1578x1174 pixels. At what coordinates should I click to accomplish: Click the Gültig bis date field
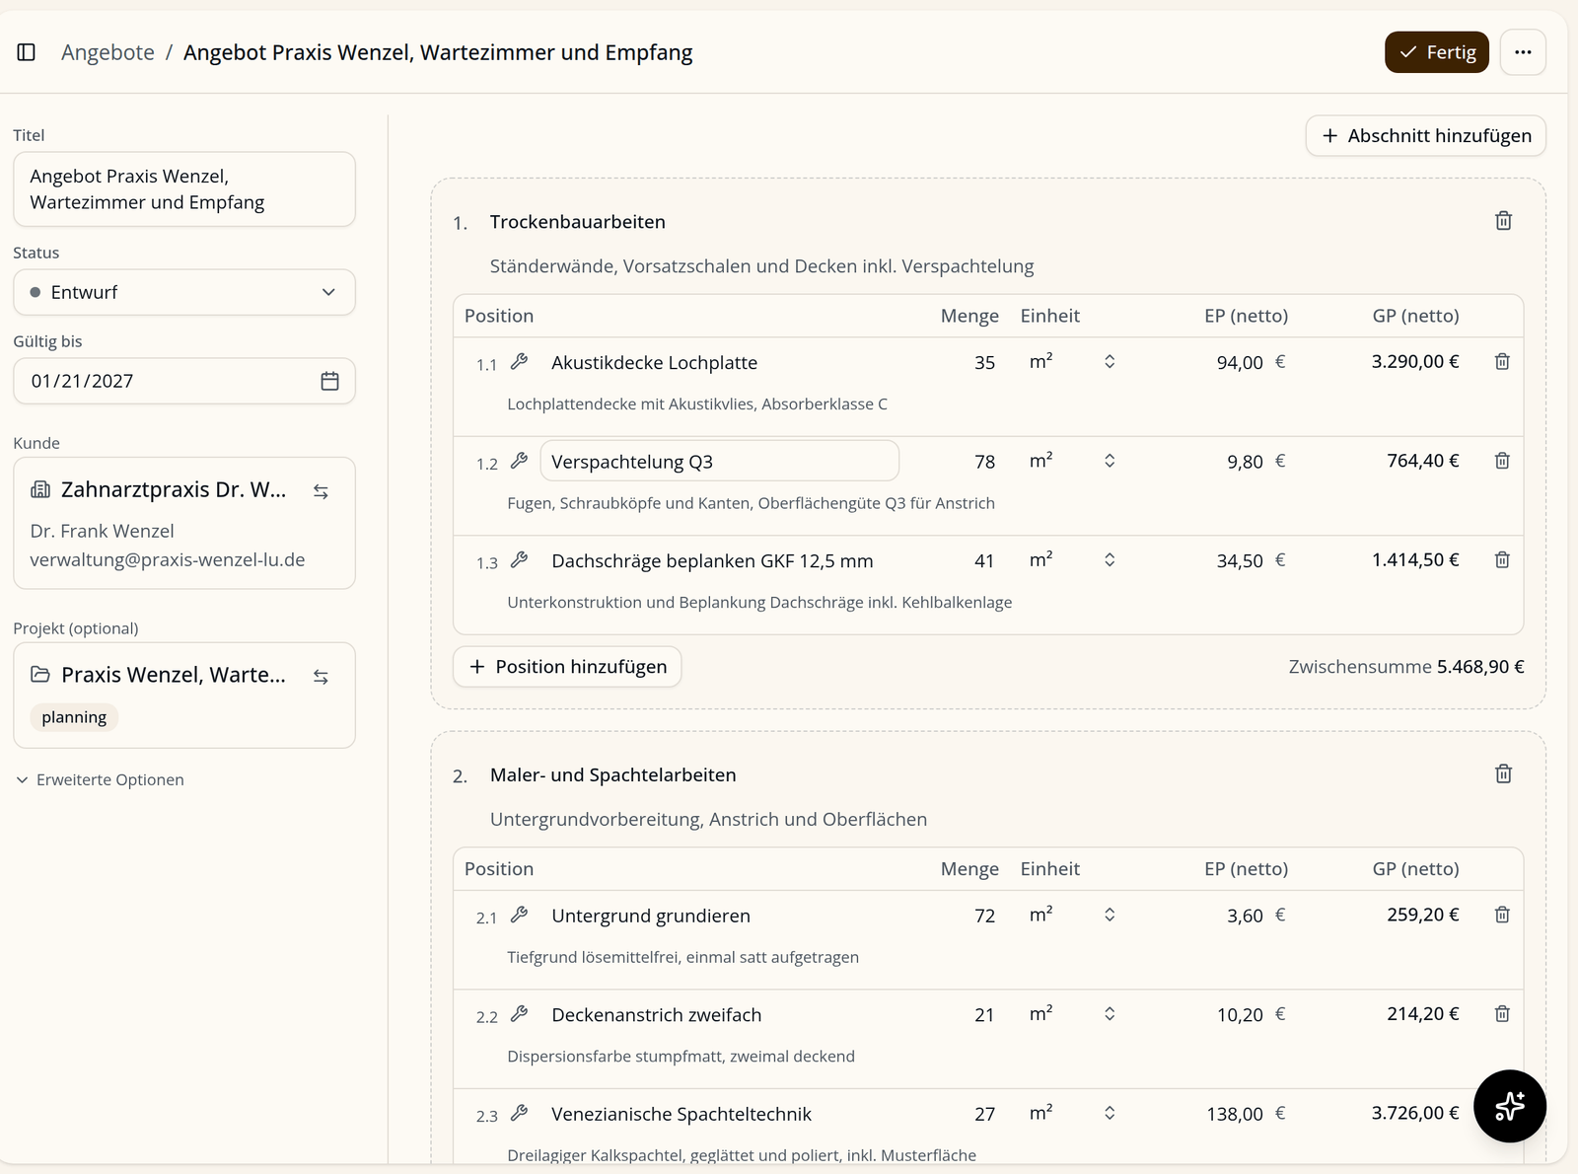(184, 381)
